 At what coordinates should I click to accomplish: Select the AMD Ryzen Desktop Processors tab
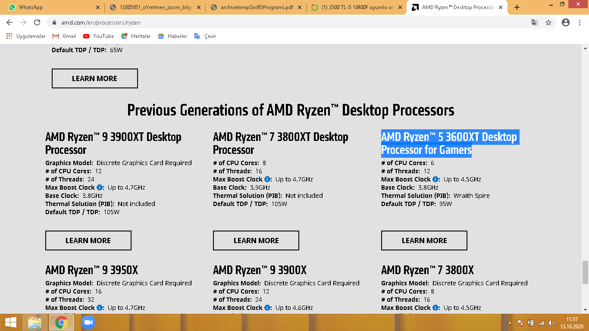click(457, 7)
